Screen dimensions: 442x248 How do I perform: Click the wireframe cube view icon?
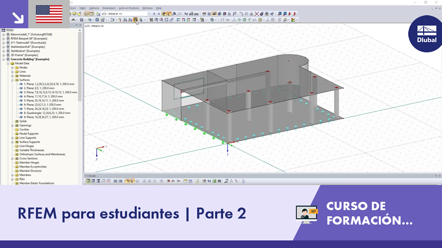[167, 20]
